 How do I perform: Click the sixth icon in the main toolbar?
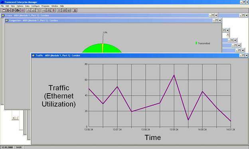click(x=28, y=10)
